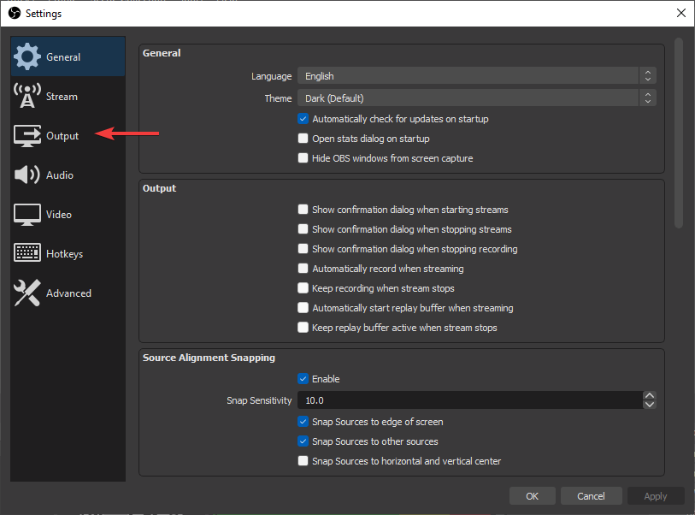The width and height of the screenshot is (695, 515).
Task: Check Automatically record when streaming
Action: click(x=303, y=269)
